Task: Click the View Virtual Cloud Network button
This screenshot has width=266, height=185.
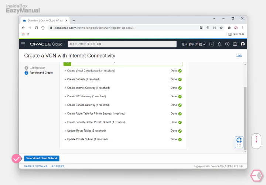Action: [x=42, y=158]
